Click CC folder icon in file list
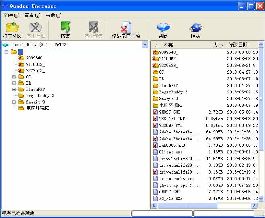265x218 pixels. tap(155, 72)
